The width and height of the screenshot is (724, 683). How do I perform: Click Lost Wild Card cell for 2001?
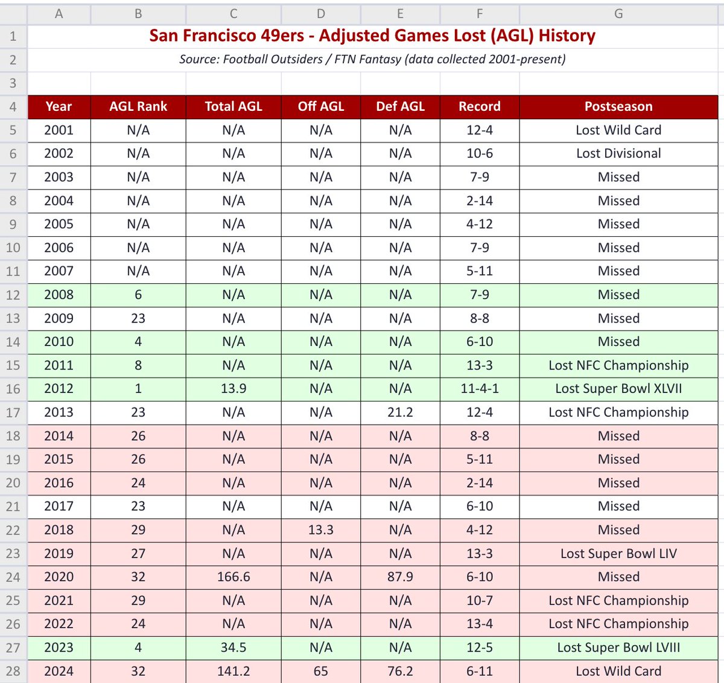click(618, 130)
